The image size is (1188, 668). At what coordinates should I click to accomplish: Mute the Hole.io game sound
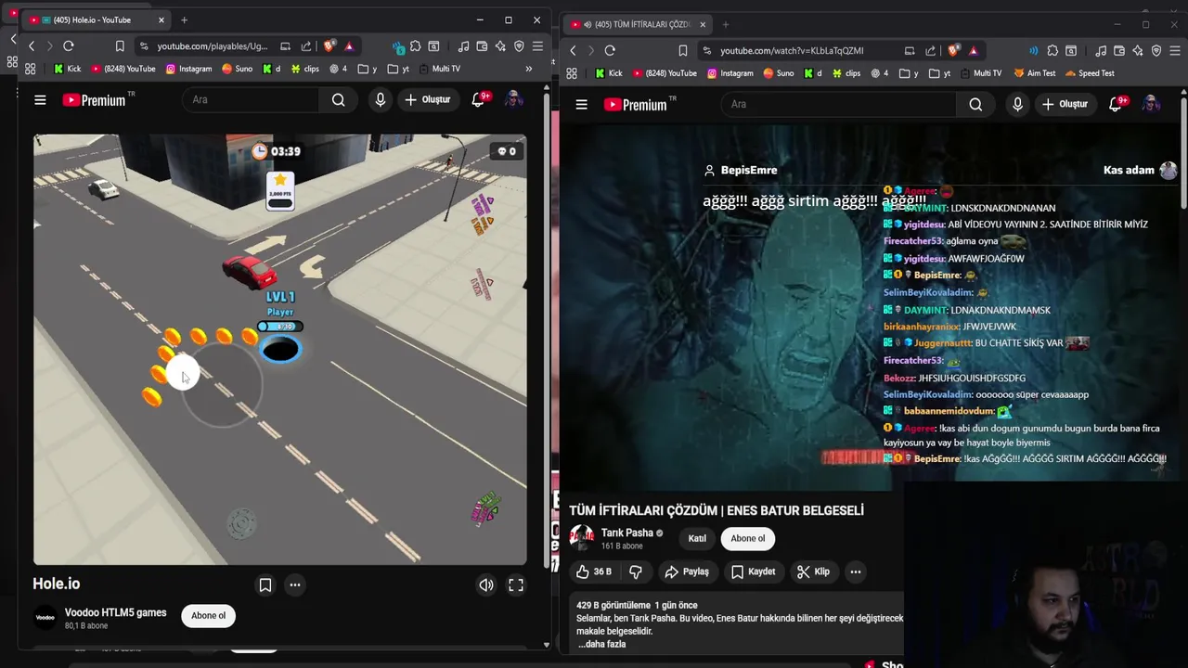(x=486, y=584)
